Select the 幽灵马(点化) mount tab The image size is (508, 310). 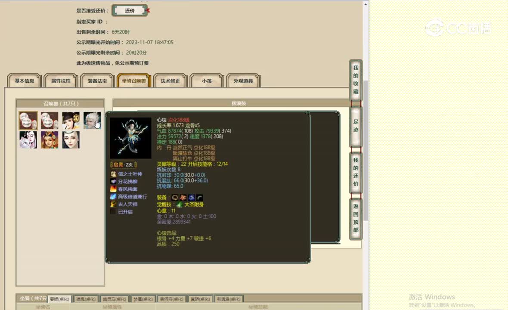115,299
